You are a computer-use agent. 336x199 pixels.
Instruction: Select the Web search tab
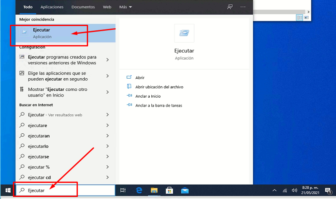pyautogui.click(x=107, y=7)
